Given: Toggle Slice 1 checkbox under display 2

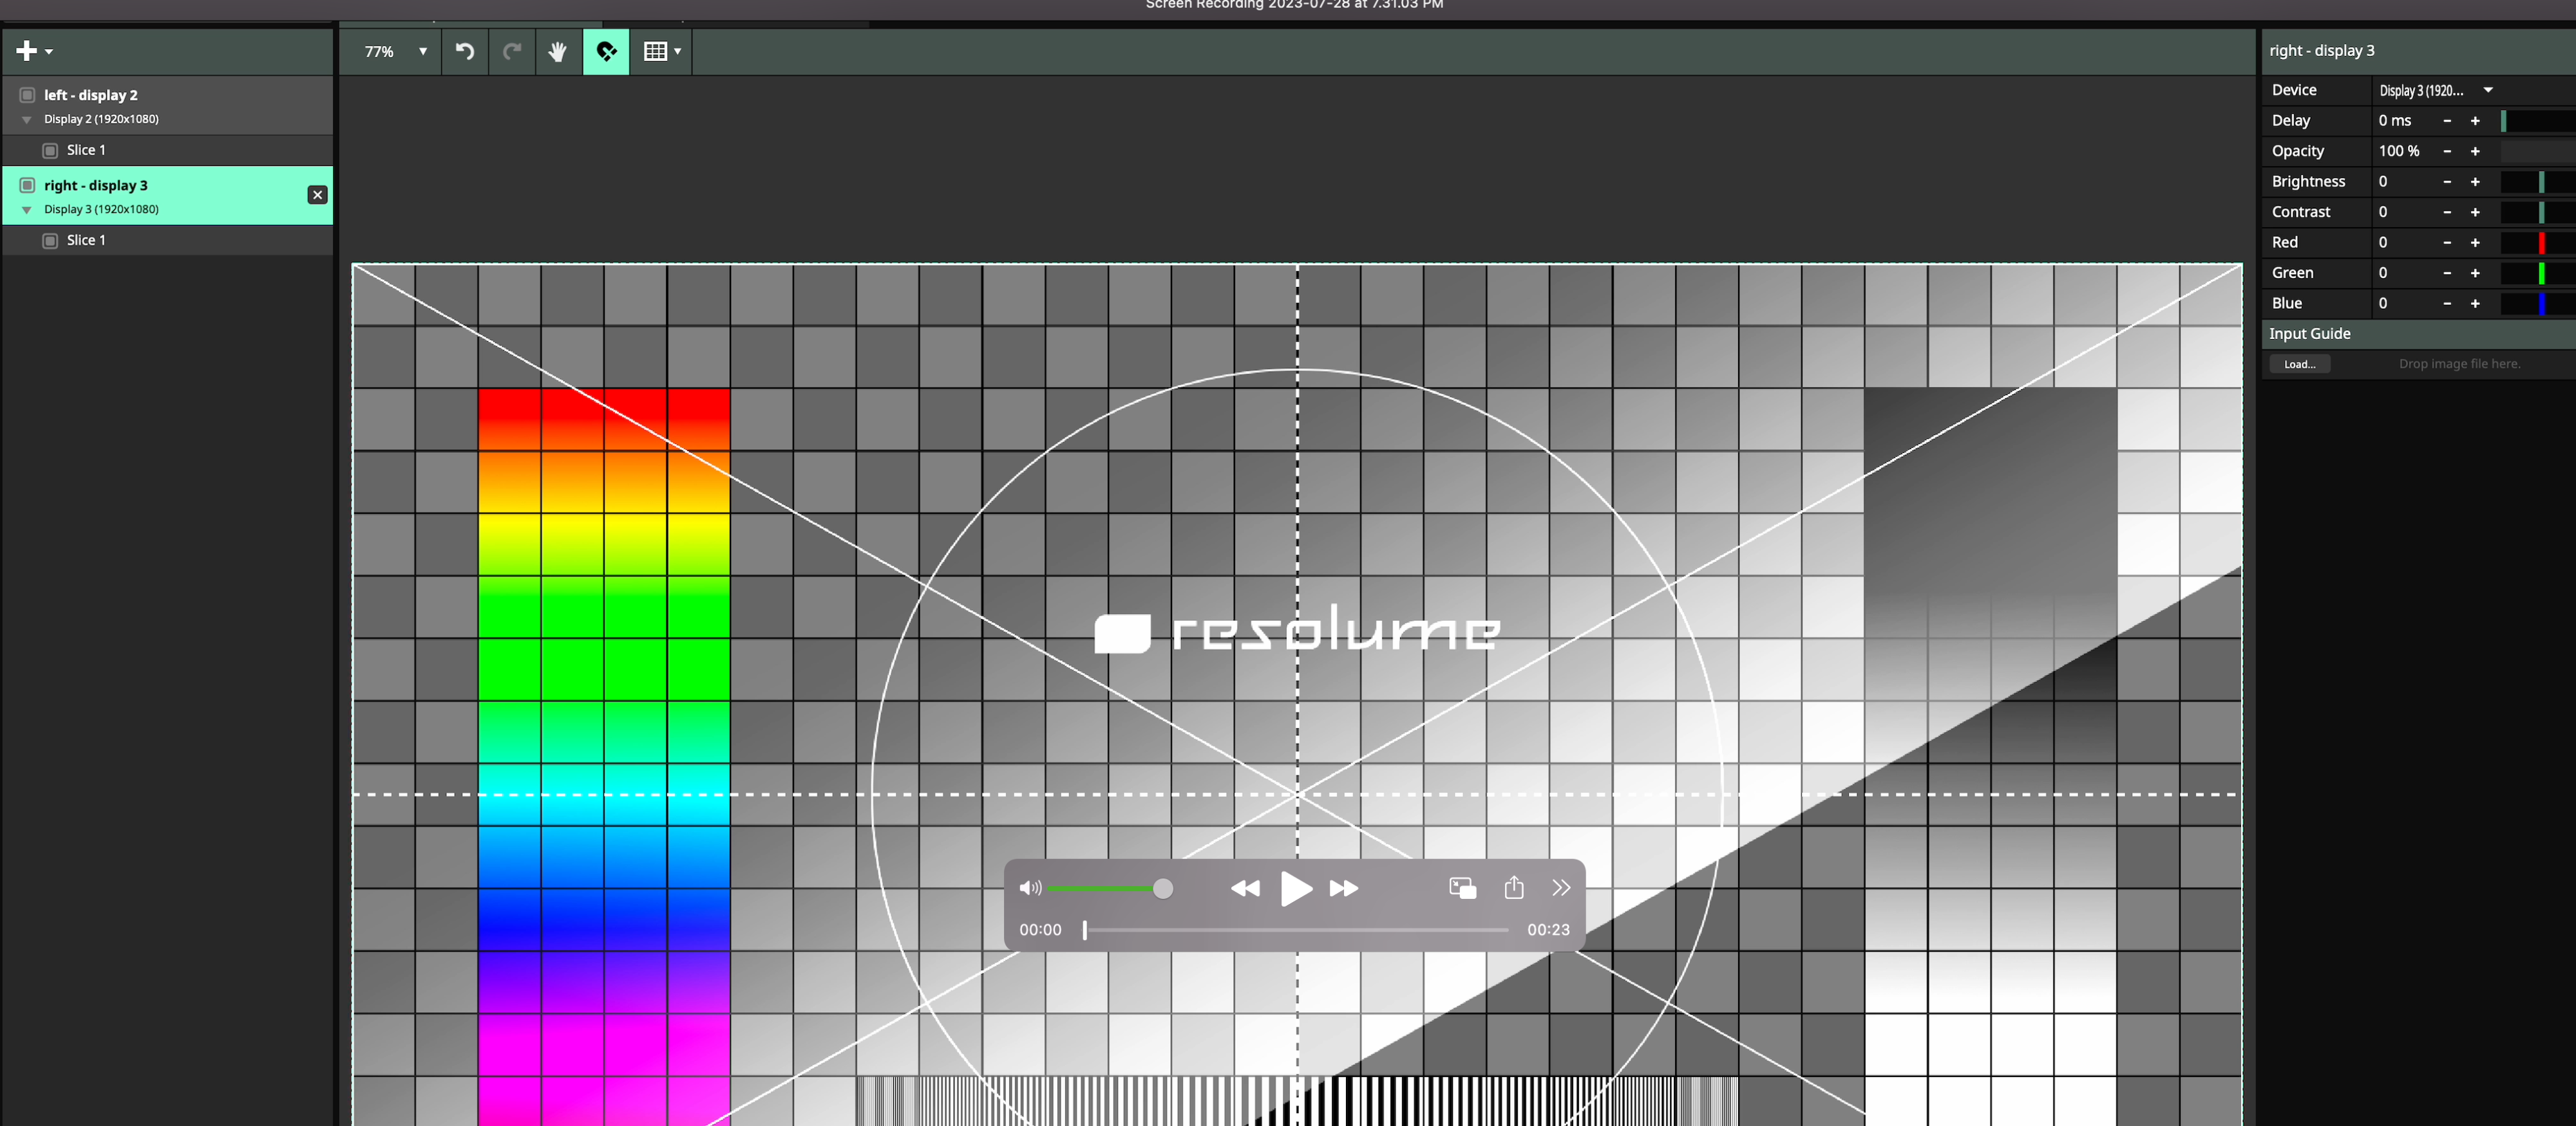Looking at the screenshot, I should pyautogui.click(x=50, y=150).
